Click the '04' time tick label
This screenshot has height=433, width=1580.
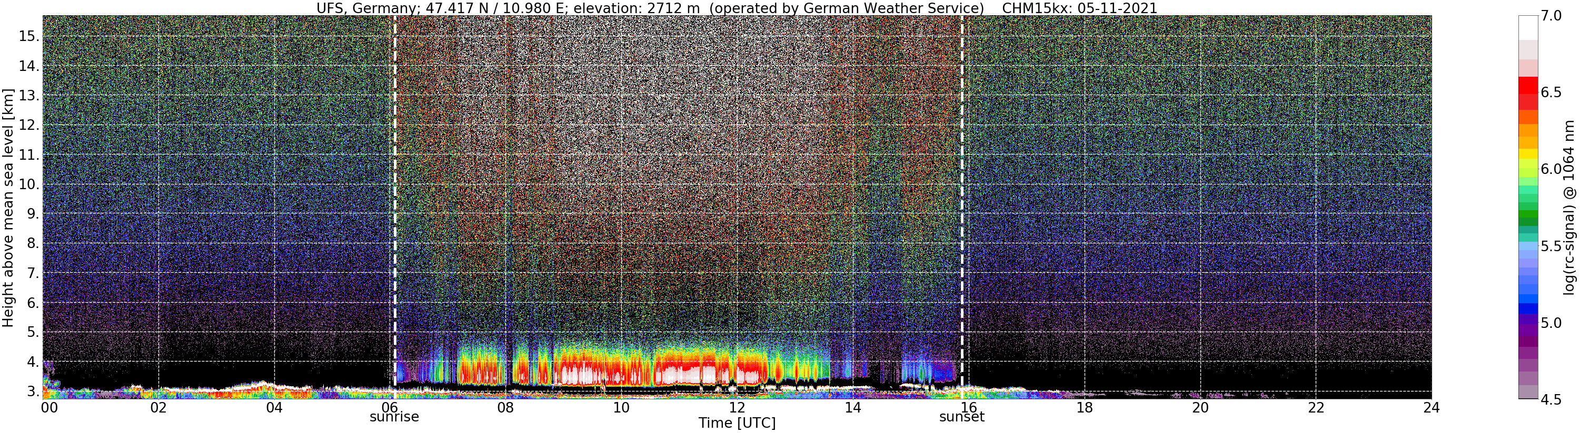click(275, 407)
